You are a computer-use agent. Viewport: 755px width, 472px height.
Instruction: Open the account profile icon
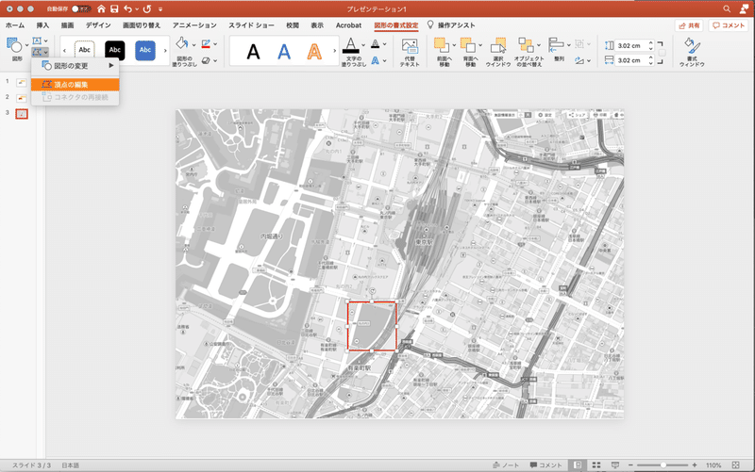click(745, 8)
